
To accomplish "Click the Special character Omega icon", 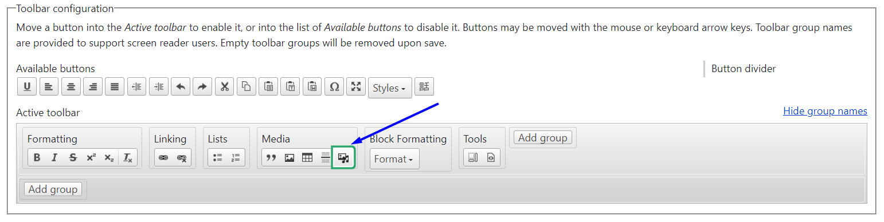I will point(334,87).
